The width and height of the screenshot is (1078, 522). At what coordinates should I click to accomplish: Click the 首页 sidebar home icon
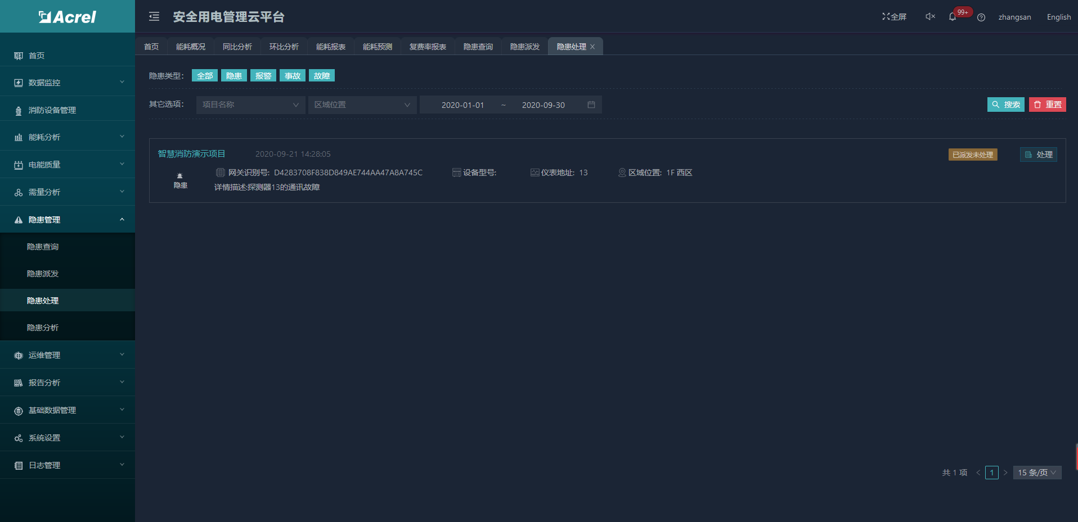coord(19,56)
